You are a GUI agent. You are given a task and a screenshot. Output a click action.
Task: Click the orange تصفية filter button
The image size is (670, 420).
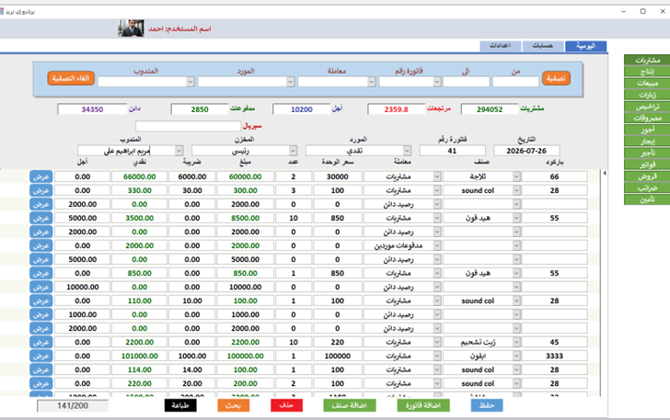tap(556, 78)
